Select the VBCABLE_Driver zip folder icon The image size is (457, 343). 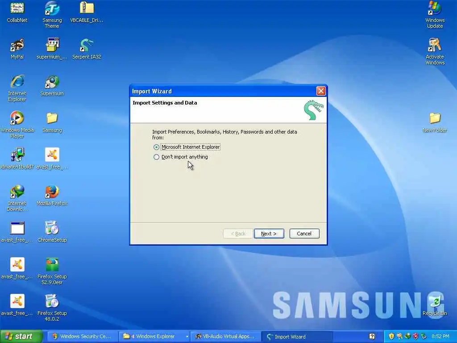click(87, 12)
